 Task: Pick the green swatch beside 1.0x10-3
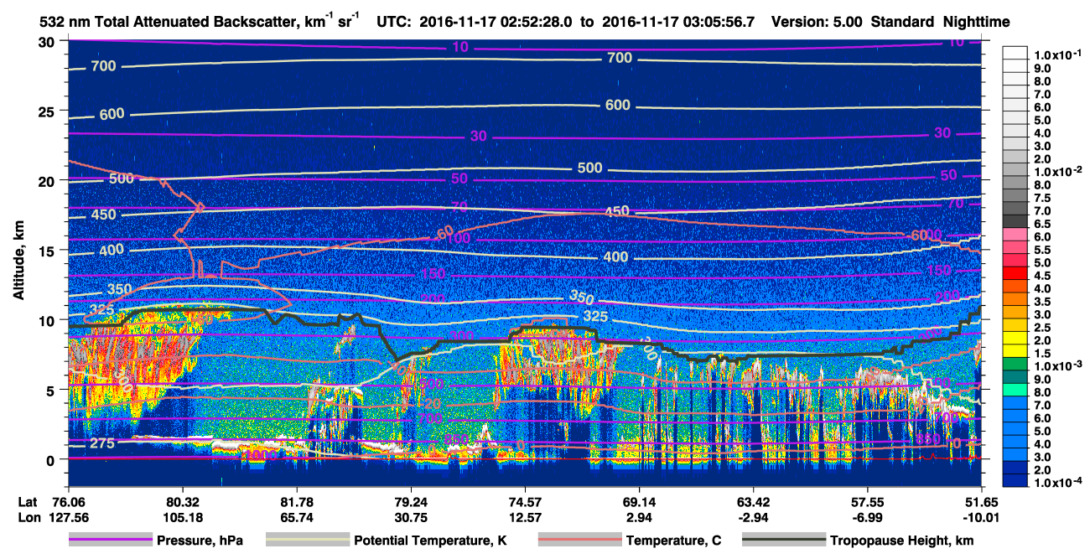point(1015,365)
